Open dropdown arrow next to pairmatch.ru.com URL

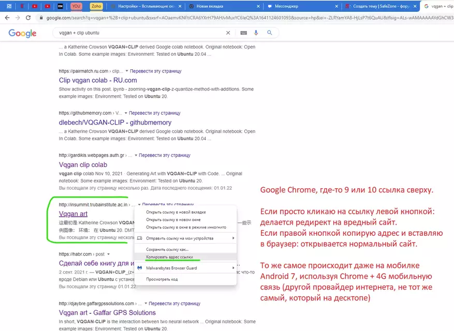(x=126, y=71)
